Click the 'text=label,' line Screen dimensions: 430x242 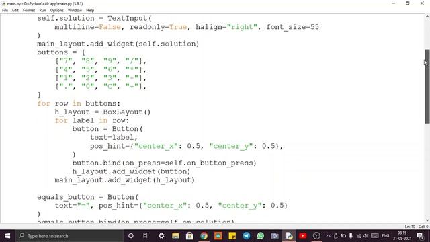click(x=114, y=137)
